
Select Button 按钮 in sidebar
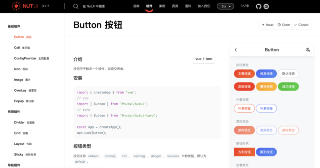(23, 37)
